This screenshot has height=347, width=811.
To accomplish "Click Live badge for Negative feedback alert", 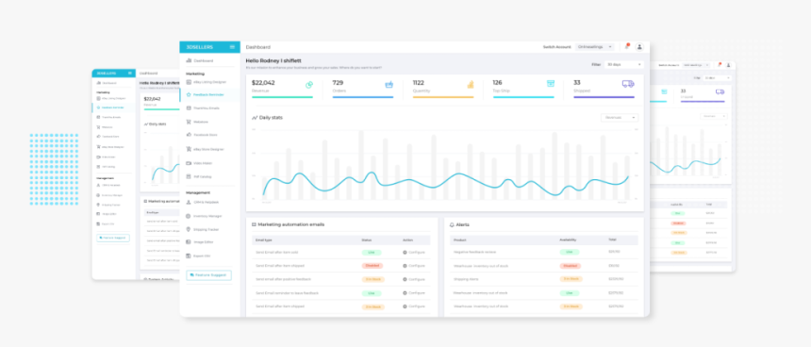I will point(570,252).
